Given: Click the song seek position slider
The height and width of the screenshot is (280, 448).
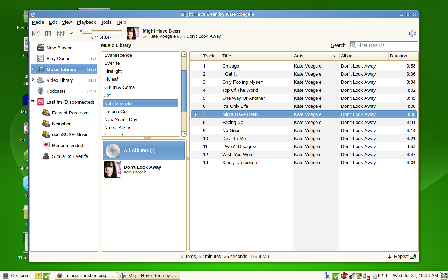Looking at the screenshot, I should [x=101, y=31].
